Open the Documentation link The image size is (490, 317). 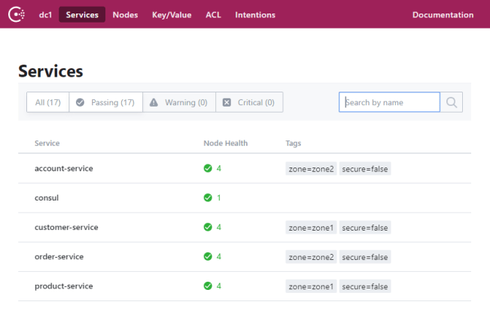[x=443, y=15]
